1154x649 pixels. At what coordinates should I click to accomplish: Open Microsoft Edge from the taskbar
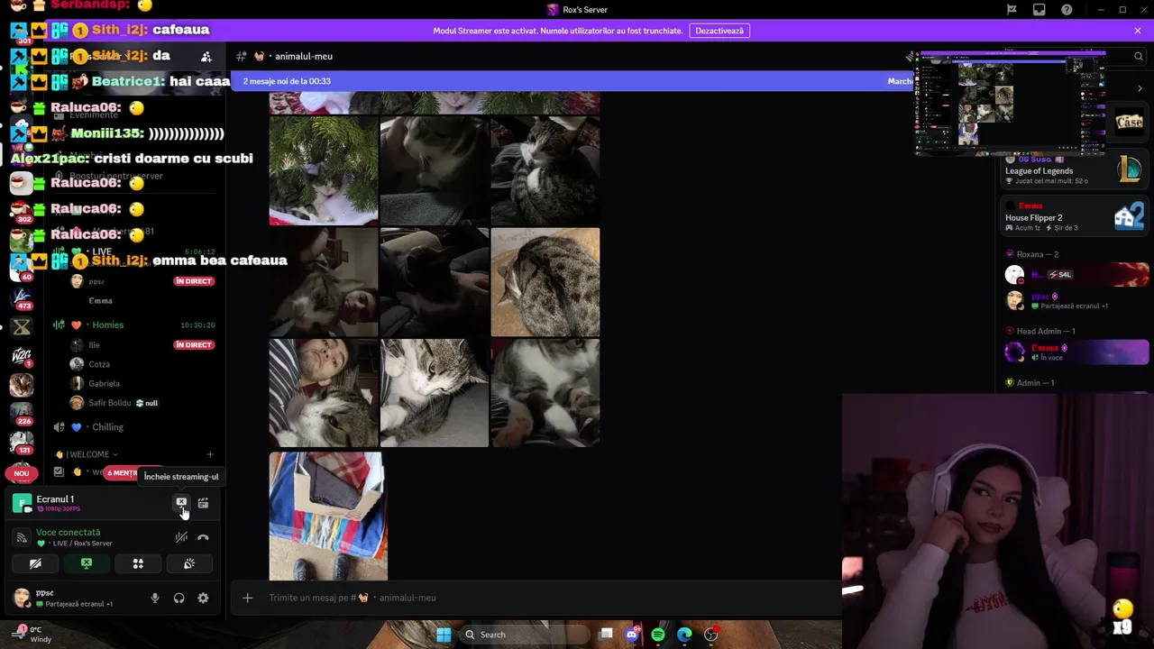[684, 635]
